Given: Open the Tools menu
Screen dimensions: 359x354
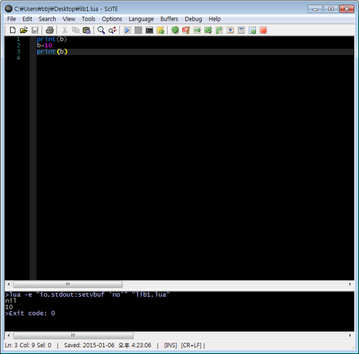Looking at the screenshot, I should [x=89, y=19].
